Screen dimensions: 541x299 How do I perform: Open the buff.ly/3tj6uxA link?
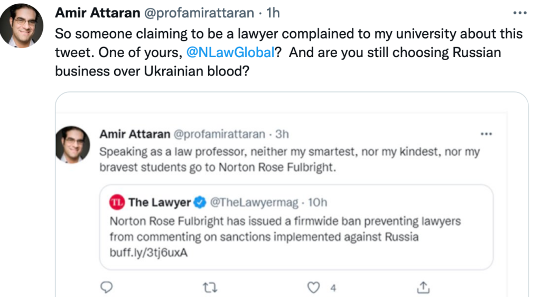[x=149, y=252]
